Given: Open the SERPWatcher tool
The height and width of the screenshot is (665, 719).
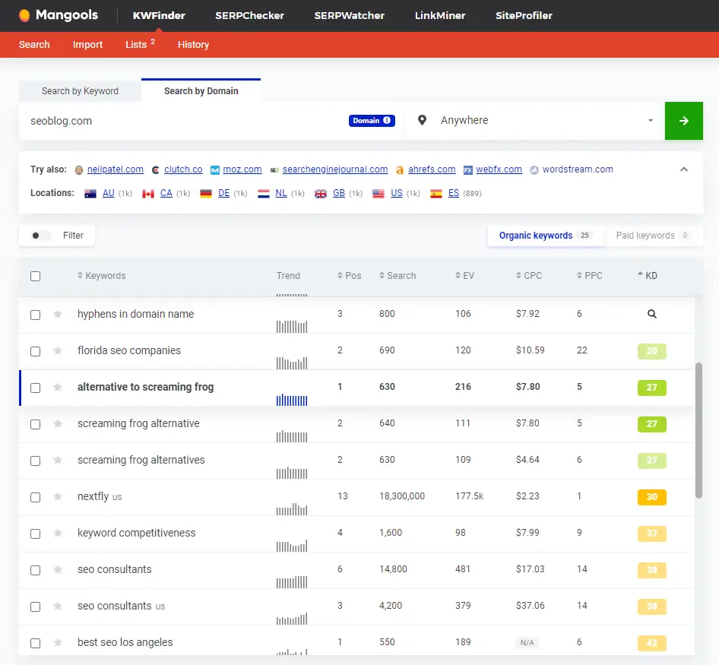Looking at the screenshot, I should click(350, 16).
